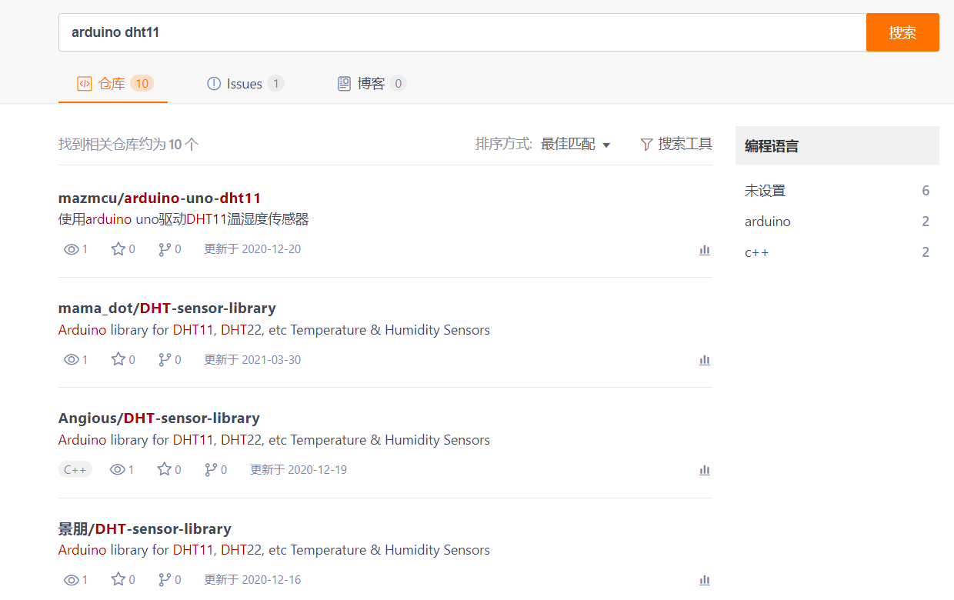Viewport: 954px width, 600px height.
Task: Focus the search box containing 'arduino dht11'
Action: pos(462,32)
